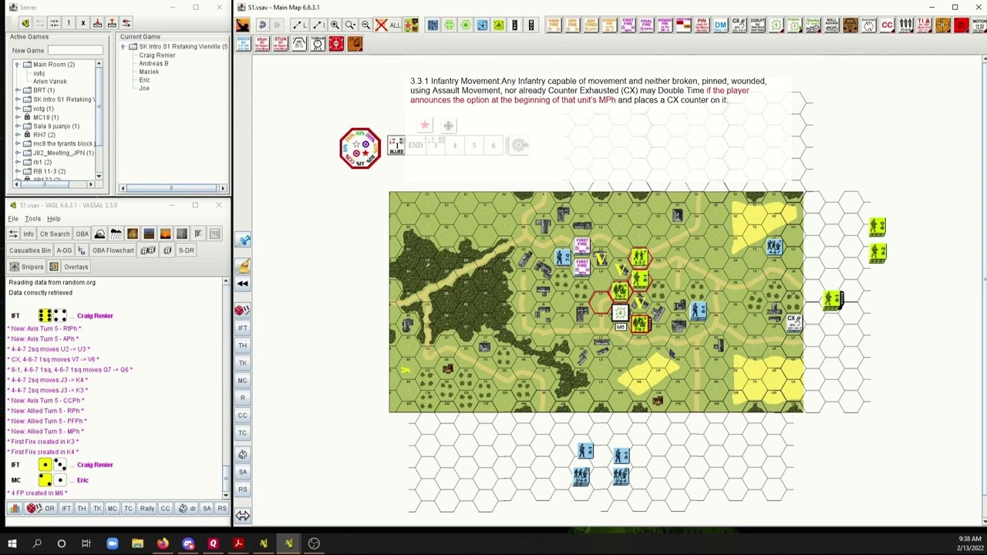Click the Ctr Search button

[54, 234]
